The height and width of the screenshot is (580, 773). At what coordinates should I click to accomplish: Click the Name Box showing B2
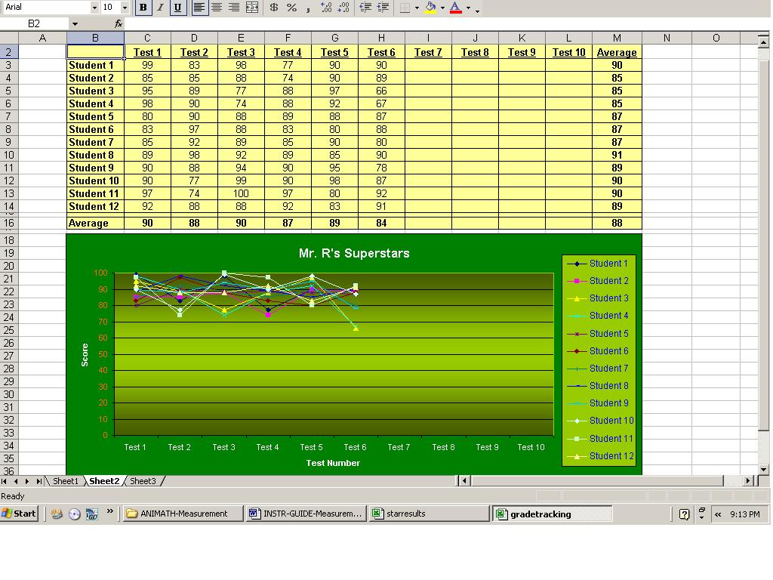click(x=34, y=23)
